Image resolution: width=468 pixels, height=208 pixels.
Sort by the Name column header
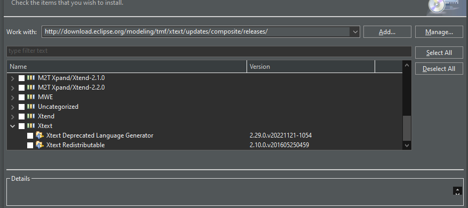pos(127,67)
